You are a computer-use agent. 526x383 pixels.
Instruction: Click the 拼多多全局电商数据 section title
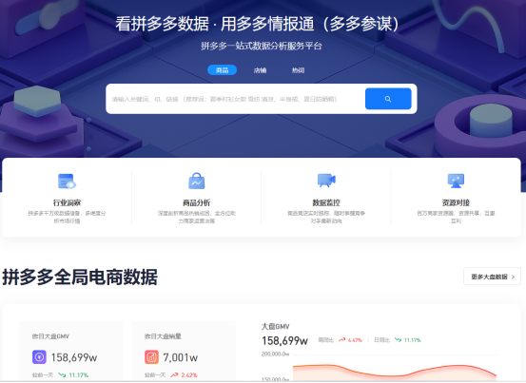pyautogui.click(x=80, y=278)
